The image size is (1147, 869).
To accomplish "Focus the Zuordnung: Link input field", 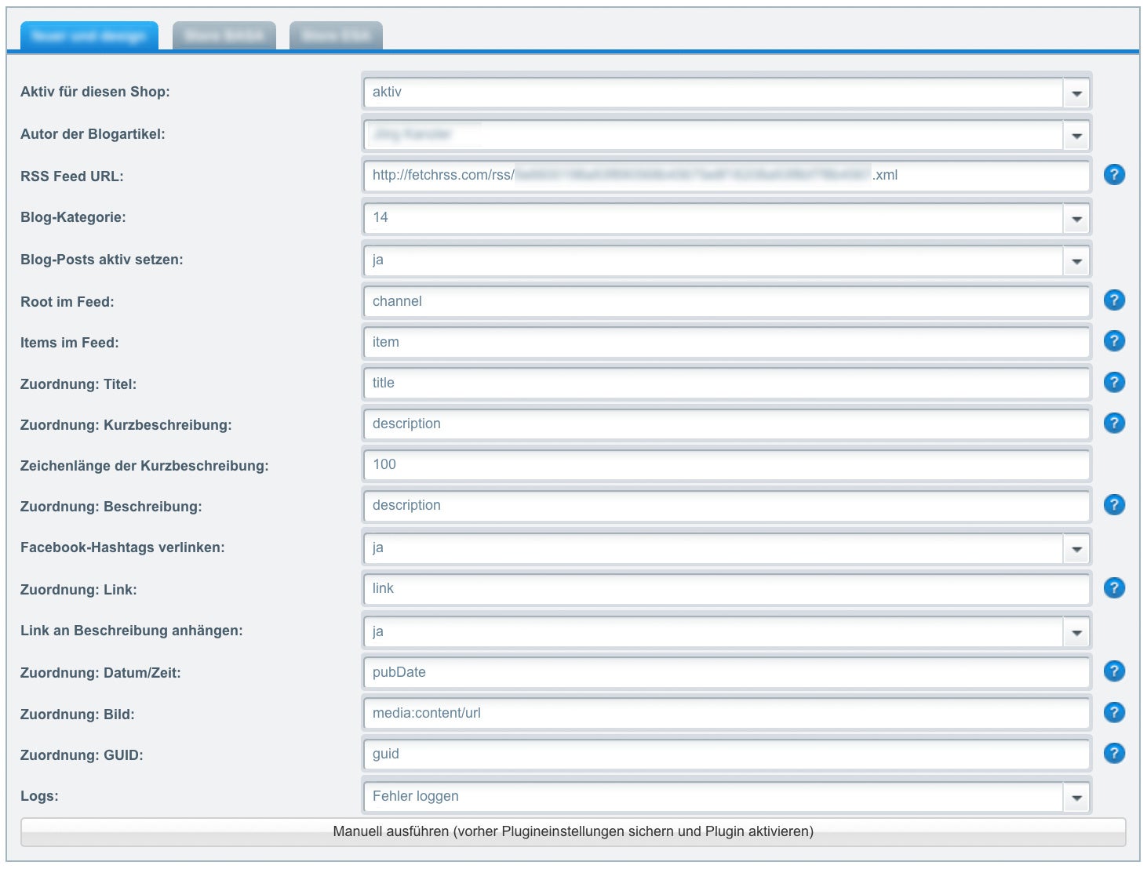I will pyautogui.click(x=726, y=588).
